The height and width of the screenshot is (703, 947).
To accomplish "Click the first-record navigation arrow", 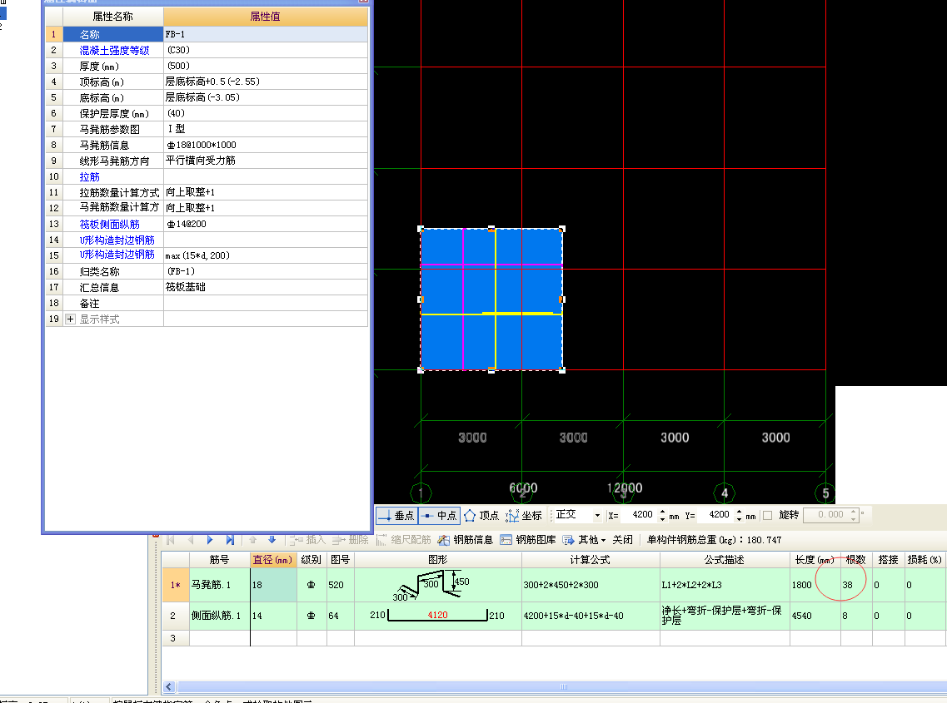I will coord(171,539).
